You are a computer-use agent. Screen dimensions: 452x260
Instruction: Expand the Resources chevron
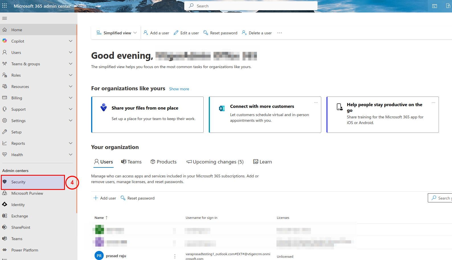[71, 87]
